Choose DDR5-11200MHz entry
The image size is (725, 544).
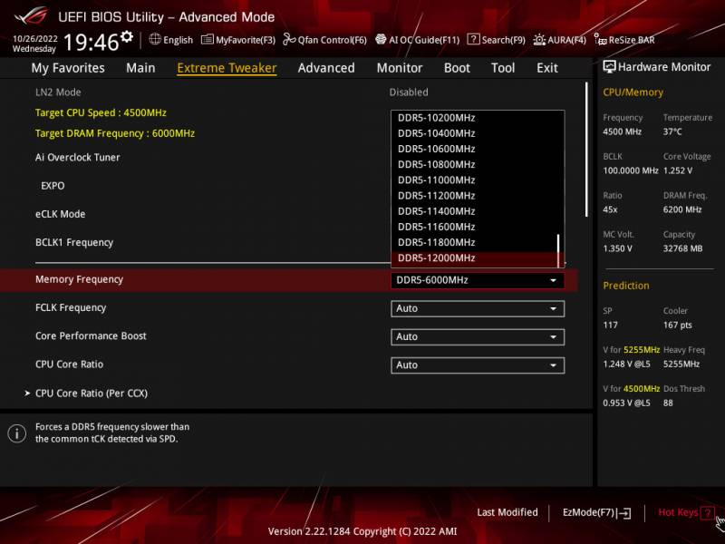(474, 196)
